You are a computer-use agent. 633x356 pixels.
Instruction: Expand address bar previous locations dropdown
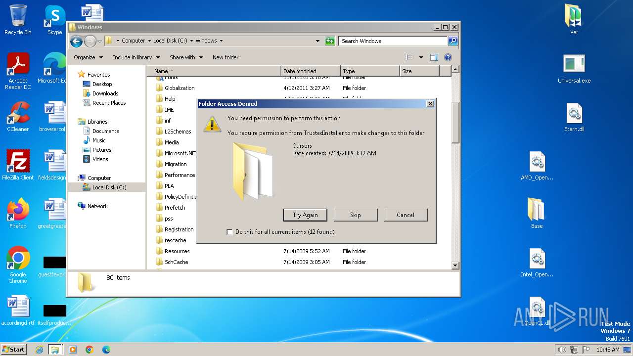click(317, 41)
